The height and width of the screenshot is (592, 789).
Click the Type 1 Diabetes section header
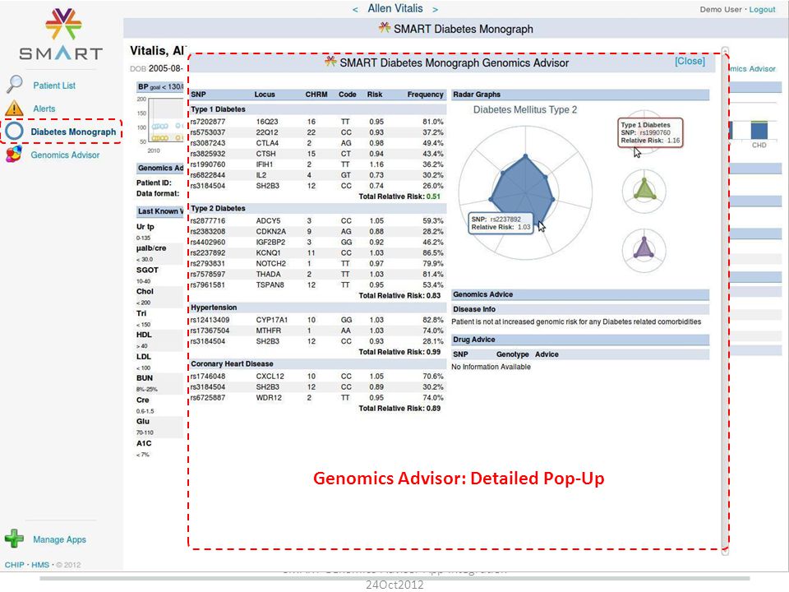[317, 109]
